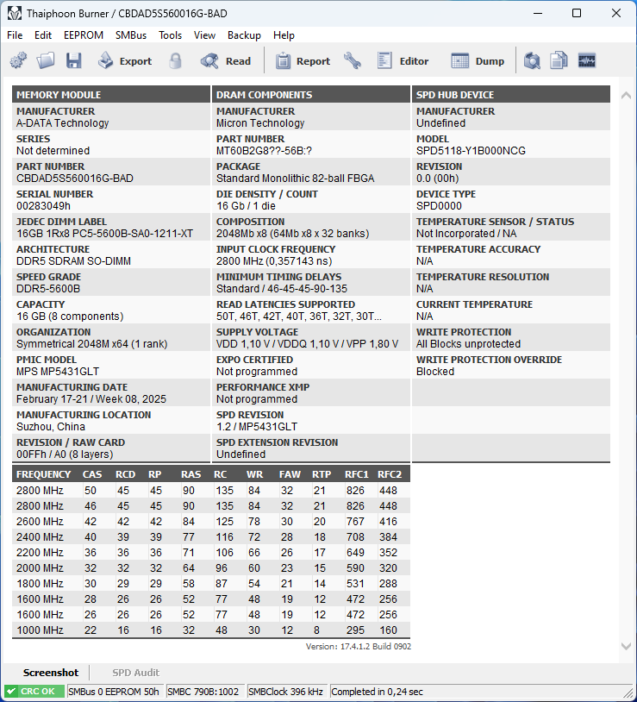Switch to the SPD Audit tab
This screenshot has width=637, height=702.
tap(135, 673)
